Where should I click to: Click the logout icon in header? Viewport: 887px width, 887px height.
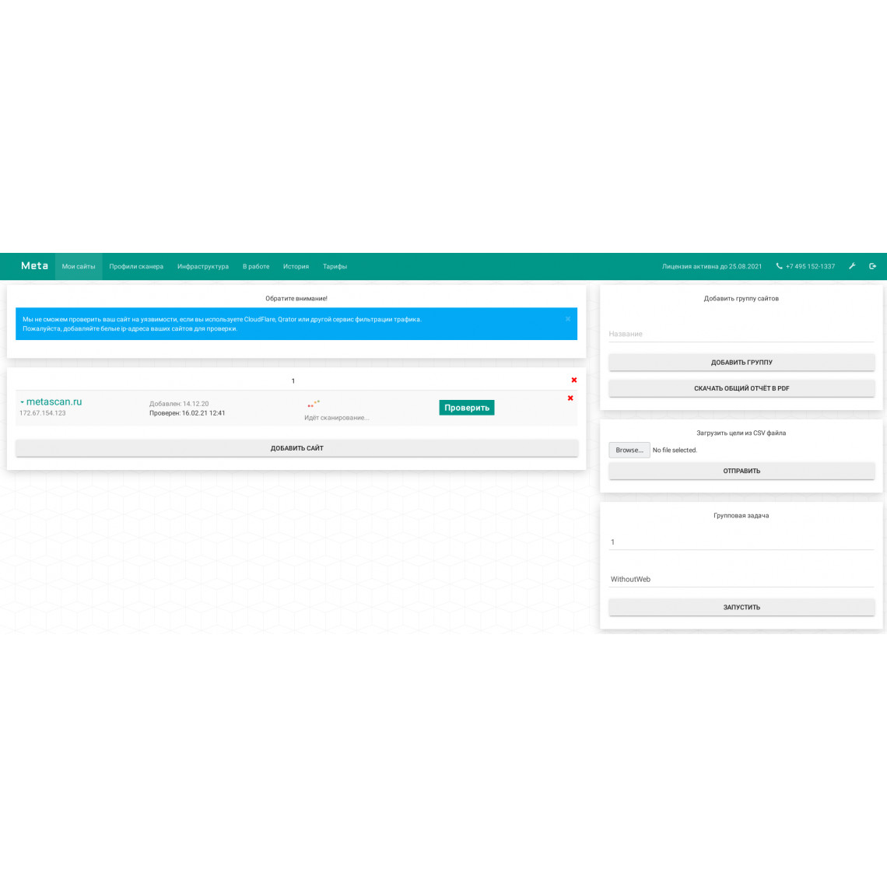pyautogui.click(x=873, y=266)
